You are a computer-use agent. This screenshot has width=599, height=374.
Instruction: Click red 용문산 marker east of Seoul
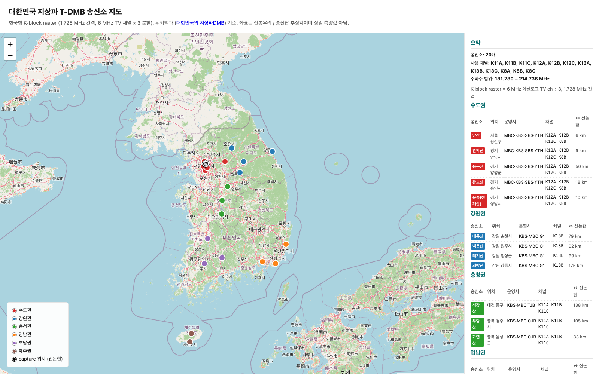[x=225, y=162]
